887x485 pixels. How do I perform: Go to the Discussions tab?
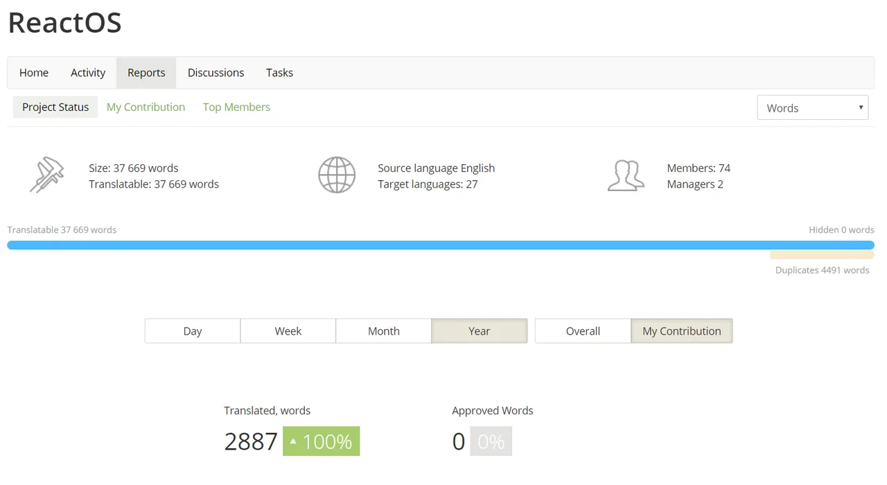tap(216, 73)
